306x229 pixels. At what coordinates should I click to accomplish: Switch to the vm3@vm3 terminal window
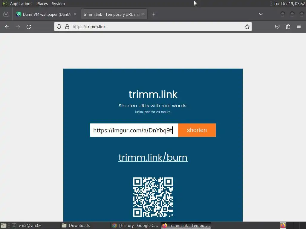35,225
